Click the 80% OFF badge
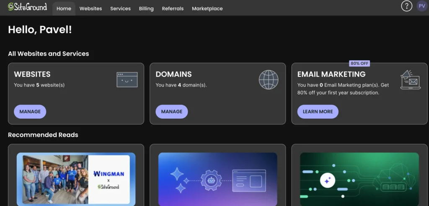Screen dimensions: 429x206 point(359,63)
